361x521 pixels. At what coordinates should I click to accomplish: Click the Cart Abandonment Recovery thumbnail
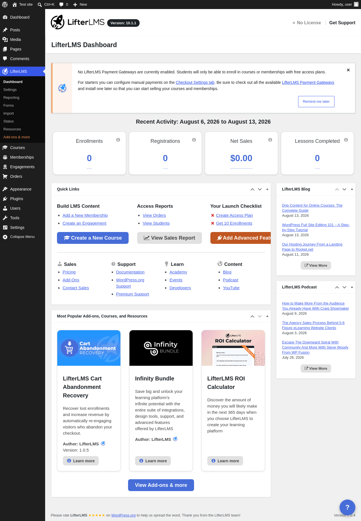tap(89, 348)
